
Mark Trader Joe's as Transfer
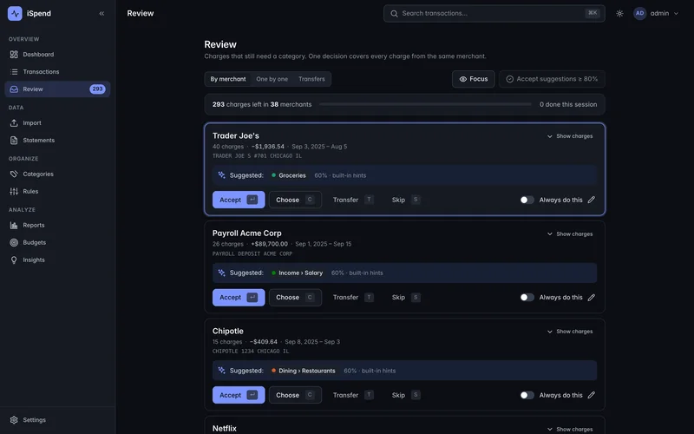tap(353, 200)
